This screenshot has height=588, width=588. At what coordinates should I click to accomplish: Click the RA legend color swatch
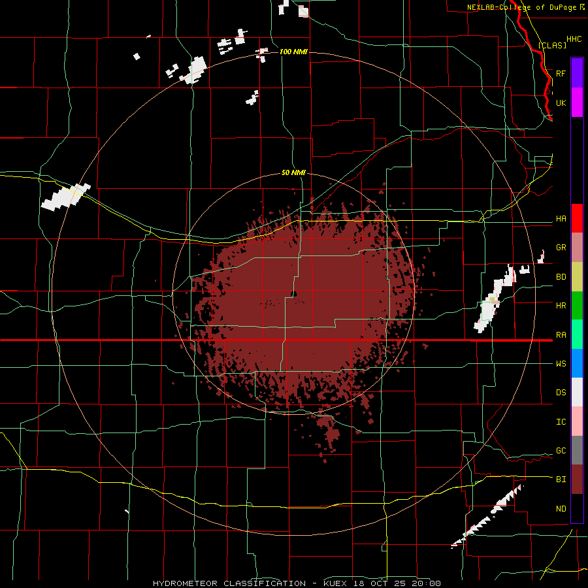[x=577, y=335]
